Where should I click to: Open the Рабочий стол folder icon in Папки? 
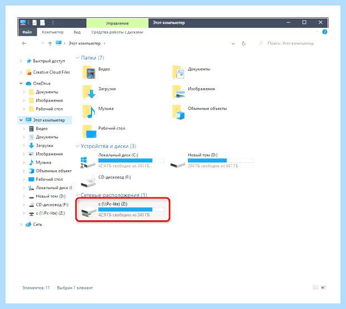pyautogui.click(x=89, y=132)
